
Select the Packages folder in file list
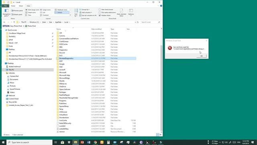click(63, 92)
